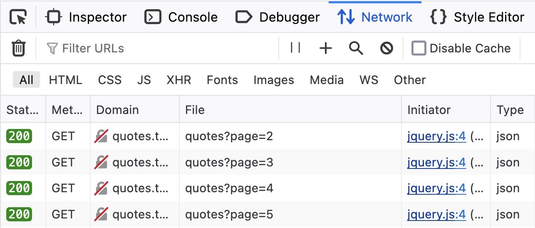Screen dimensions: 535x228
Task: Open the request blocking panel
Action: [x=387, y=48]
